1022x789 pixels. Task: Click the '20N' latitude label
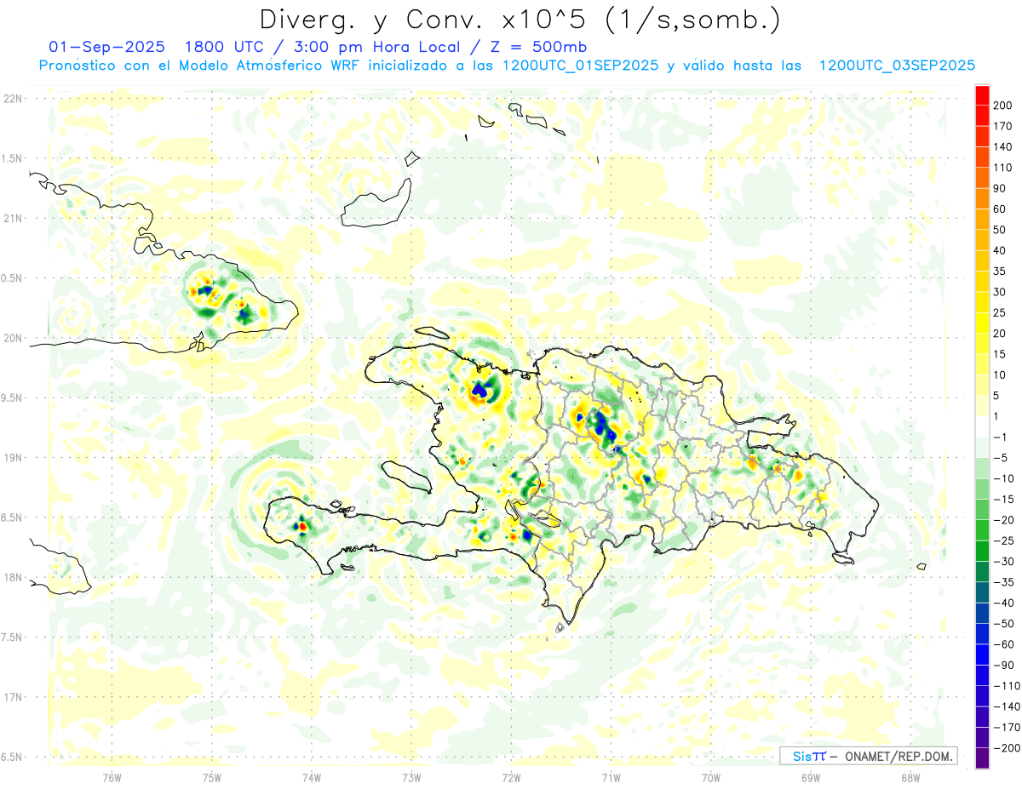point(12,338)
